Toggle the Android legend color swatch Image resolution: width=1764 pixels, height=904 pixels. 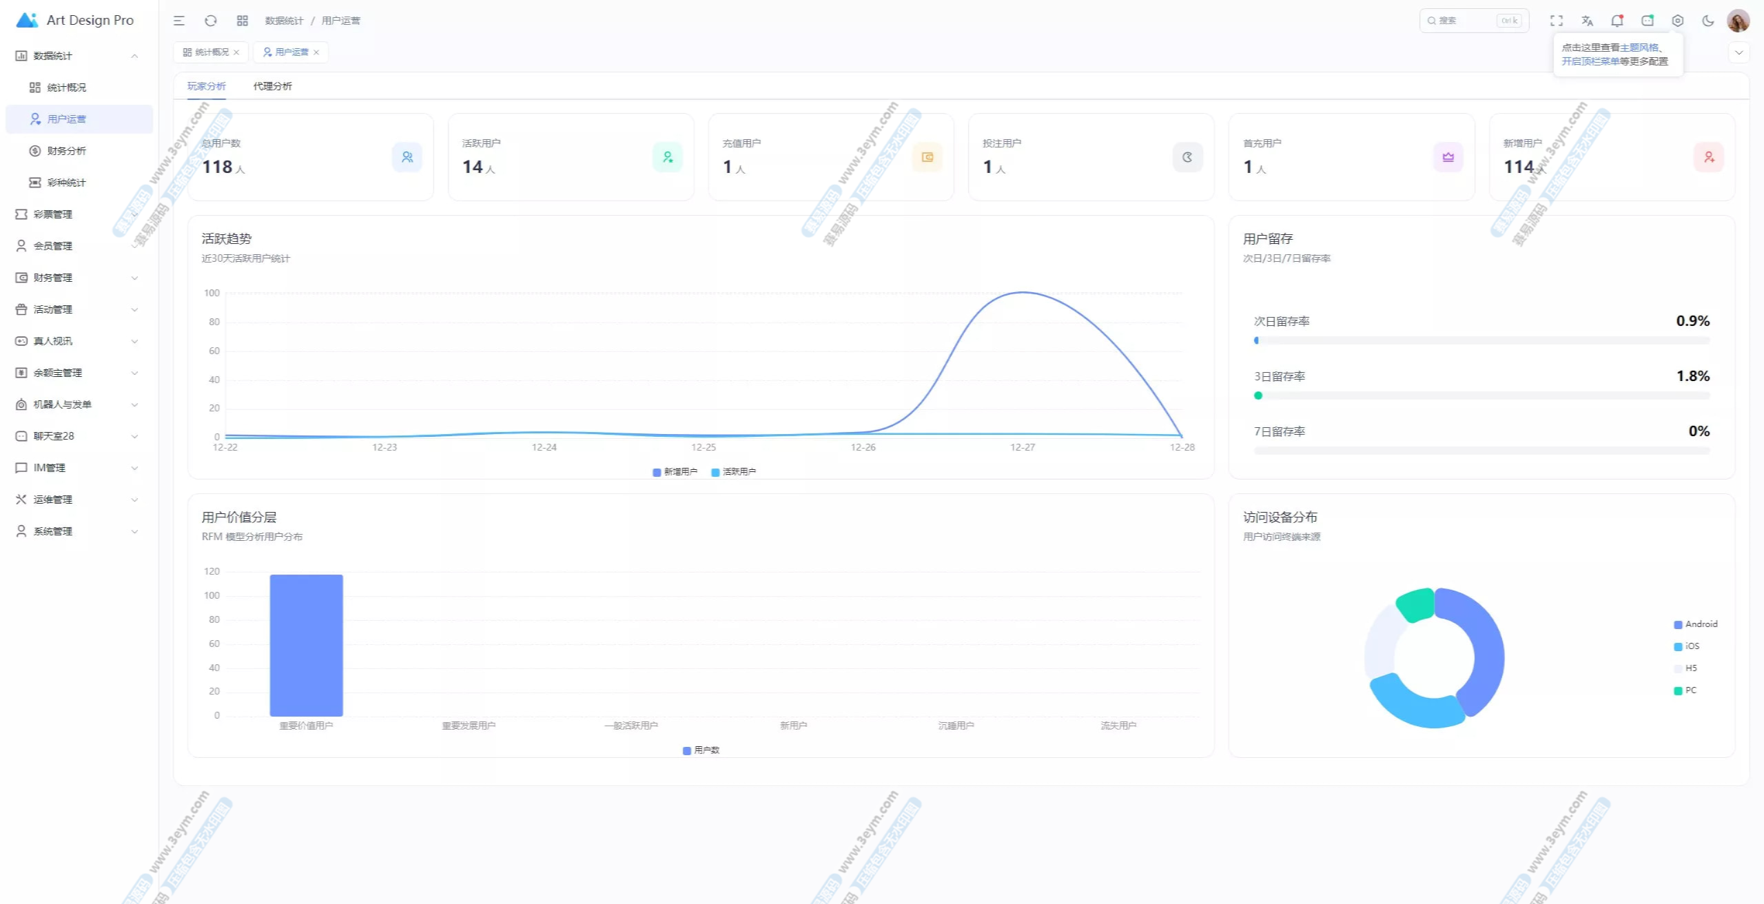point(1678,624)
